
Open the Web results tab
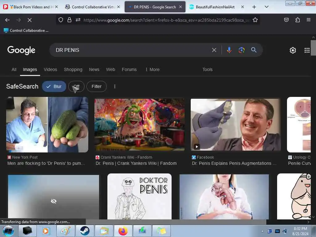pos(110,69)
